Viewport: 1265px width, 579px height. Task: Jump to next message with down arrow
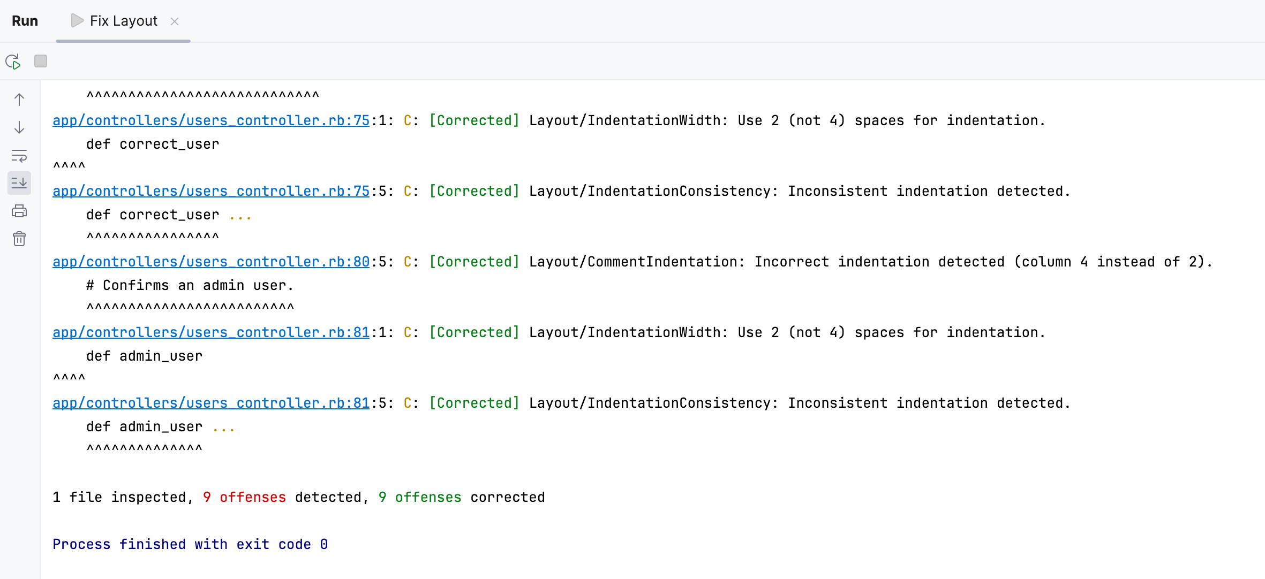tap(19, 127)
